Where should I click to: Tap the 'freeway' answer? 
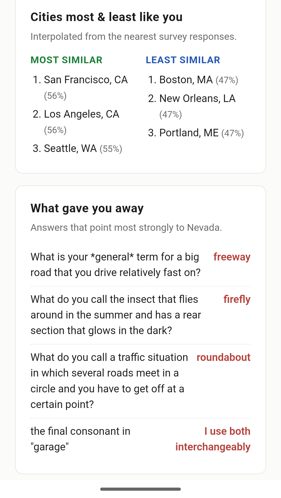pos(232,257)
